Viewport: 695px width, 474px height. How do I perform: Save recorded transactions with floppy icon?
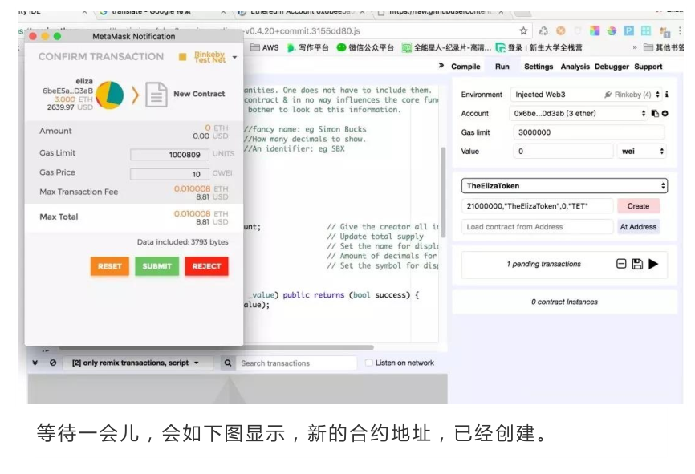[x=637, y=264]
